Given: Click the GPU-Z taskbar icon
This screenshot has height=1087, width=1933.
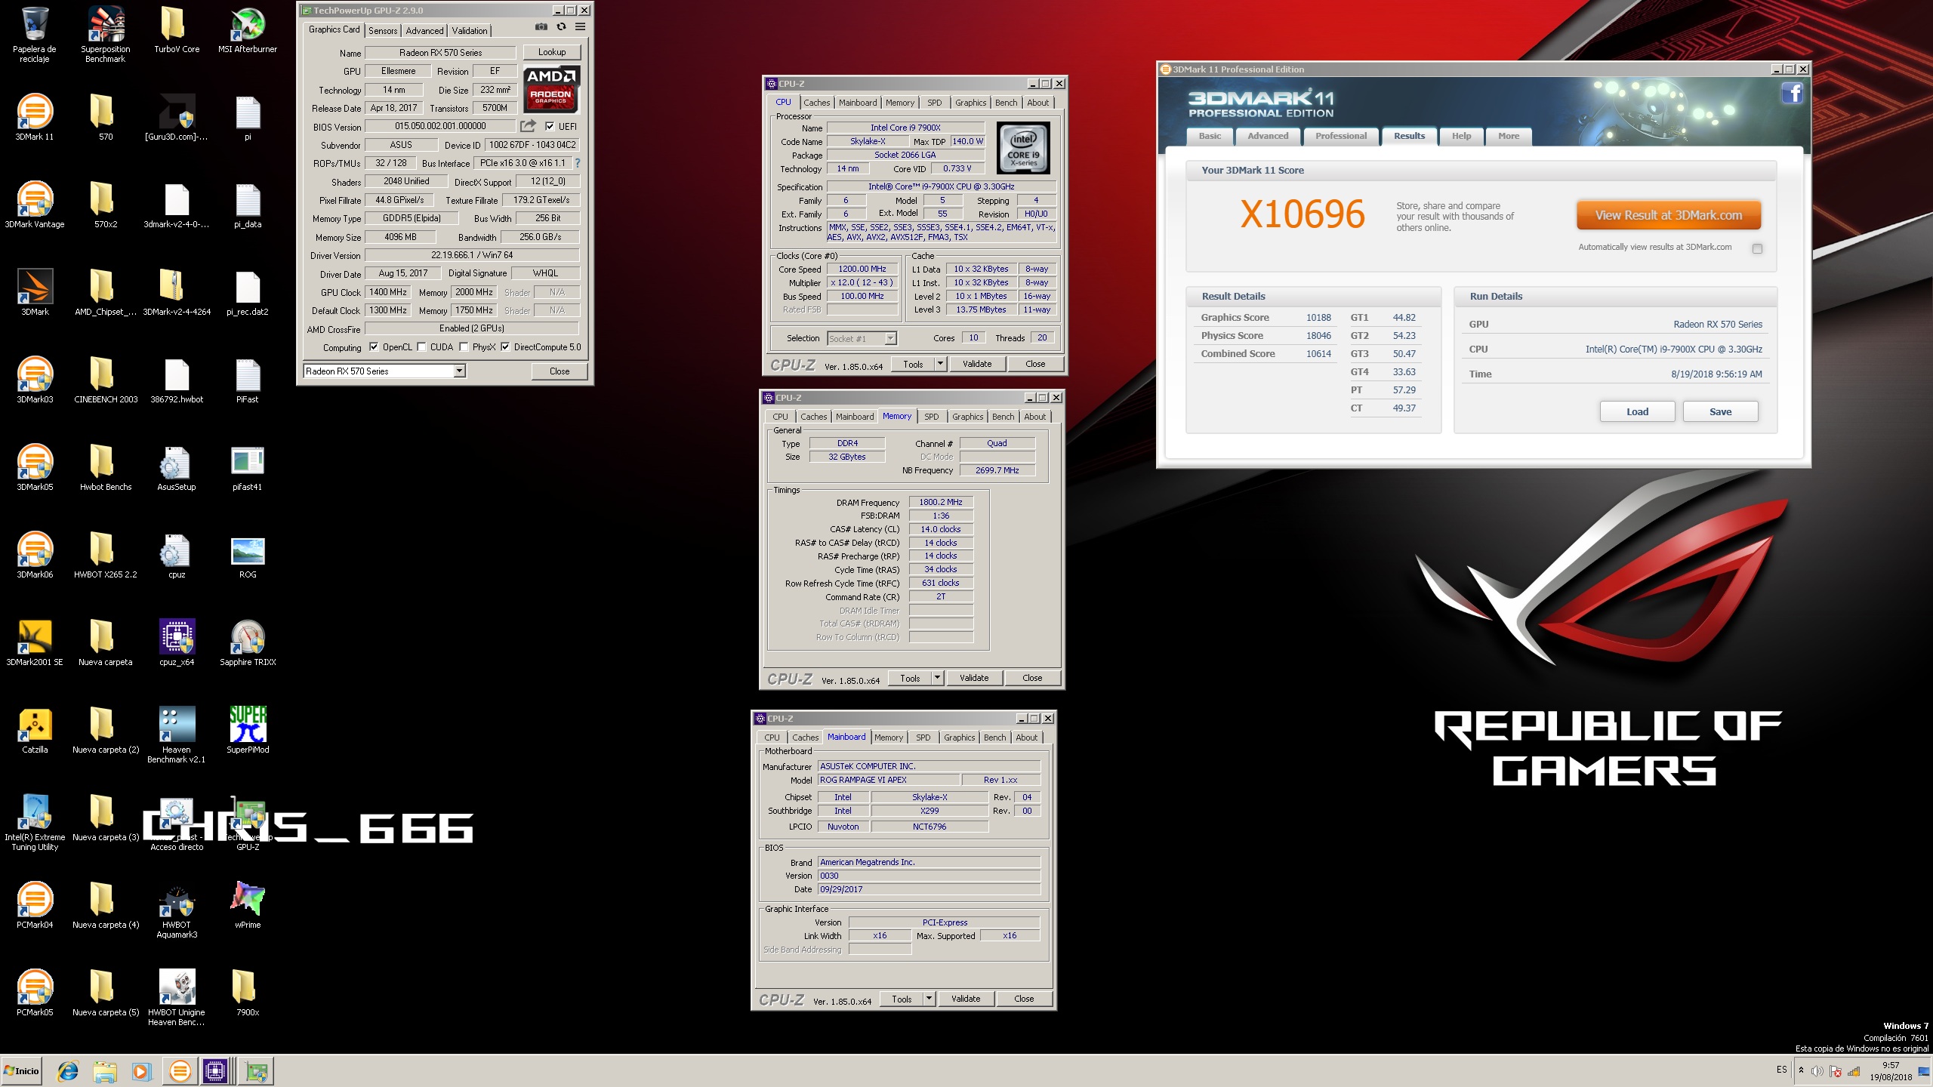Looking at the screenshot, I should 256,1070.
